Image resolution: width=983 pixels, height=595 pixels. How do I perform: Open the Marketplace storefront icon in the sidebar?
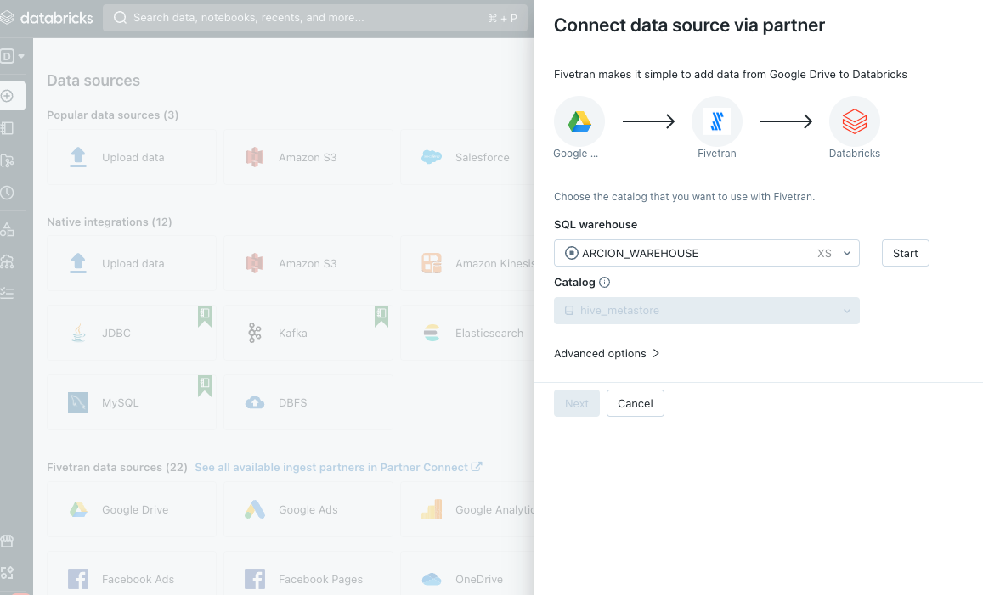(8, 541)
